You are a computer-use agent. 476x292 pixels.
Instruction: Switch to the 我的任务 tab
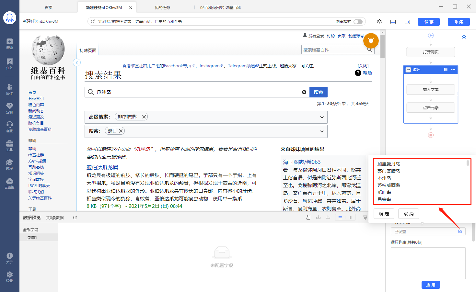(x=162, y=7)
